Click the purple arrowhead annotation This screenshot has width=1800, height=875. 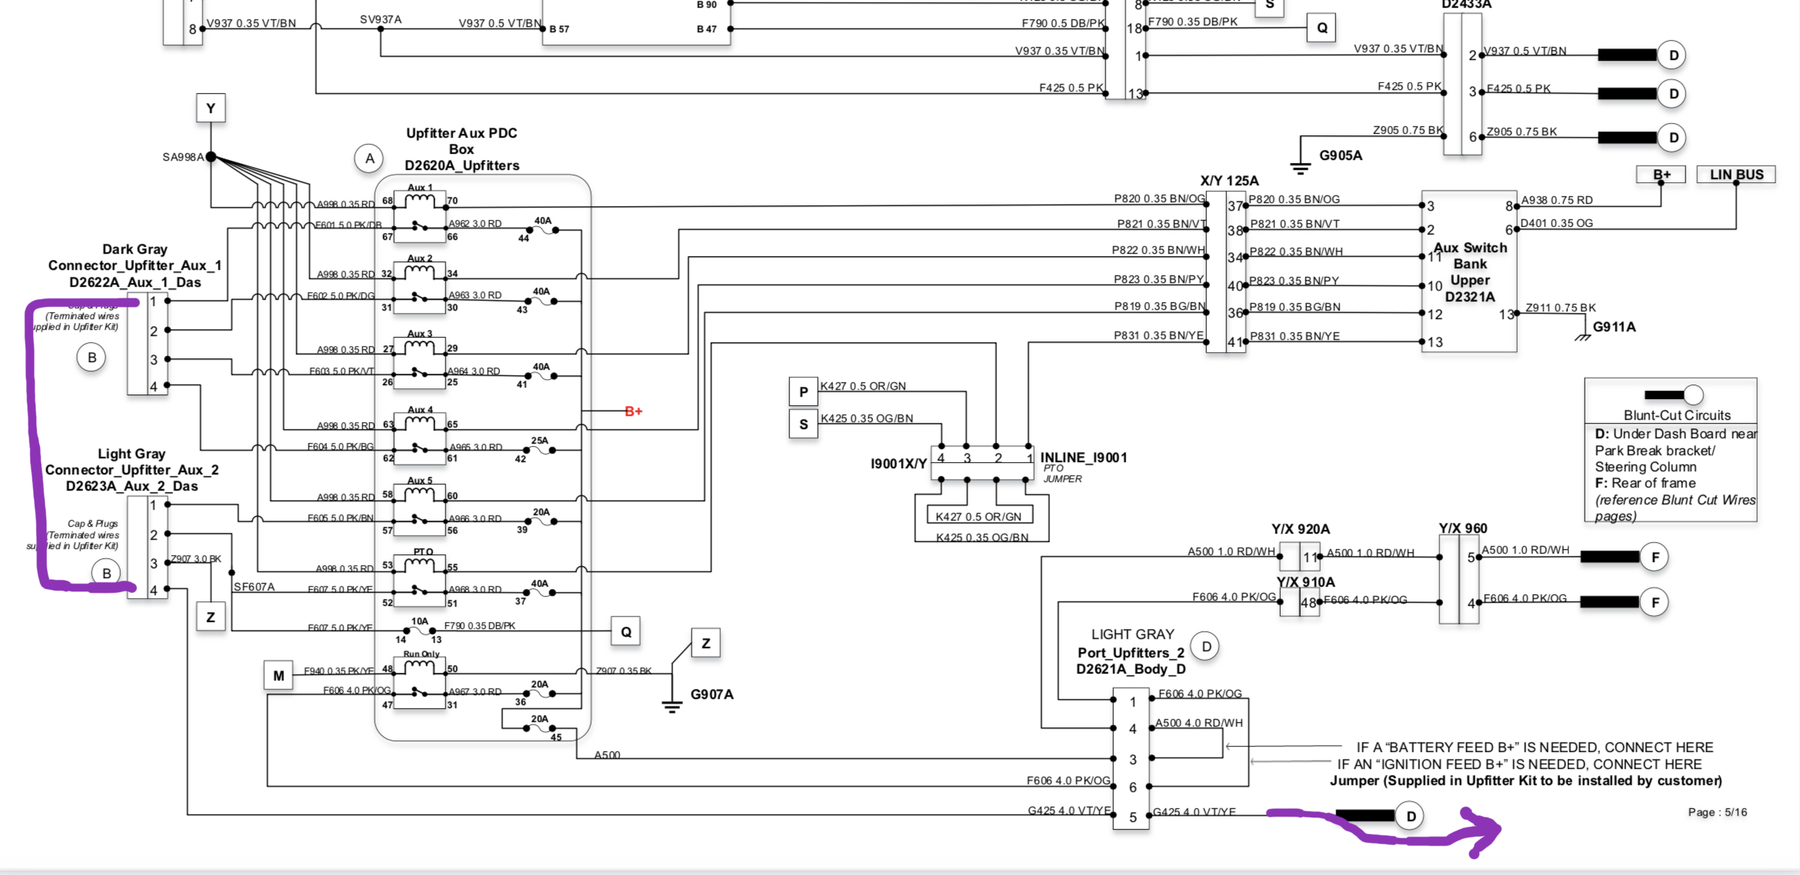coord(1480,832)
